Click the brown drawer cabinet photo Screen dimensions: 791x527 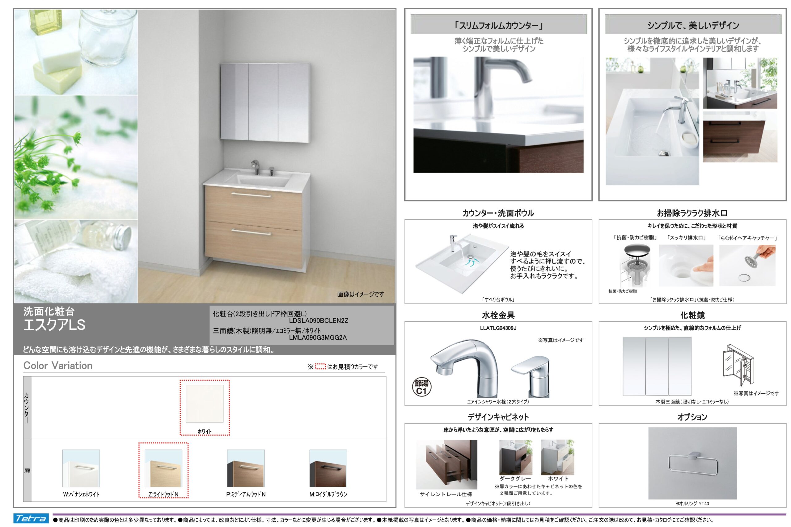tap(740, 137)
